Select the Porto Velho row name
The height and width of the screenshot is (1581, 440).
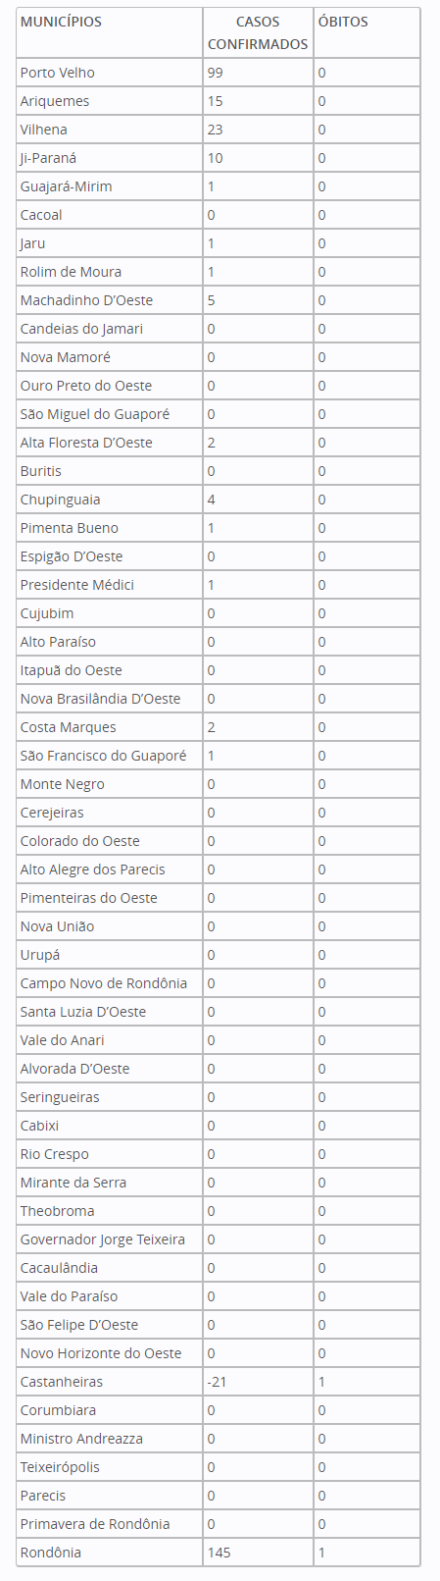pos(58,73)
